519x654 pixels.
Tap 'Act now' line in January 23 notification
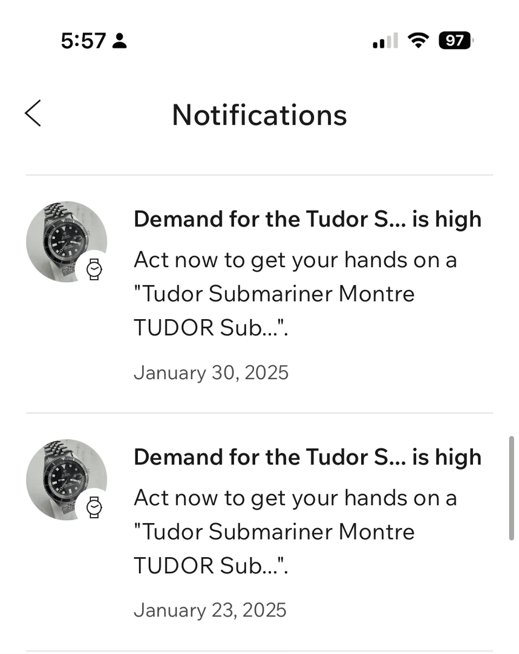(295, 498)
